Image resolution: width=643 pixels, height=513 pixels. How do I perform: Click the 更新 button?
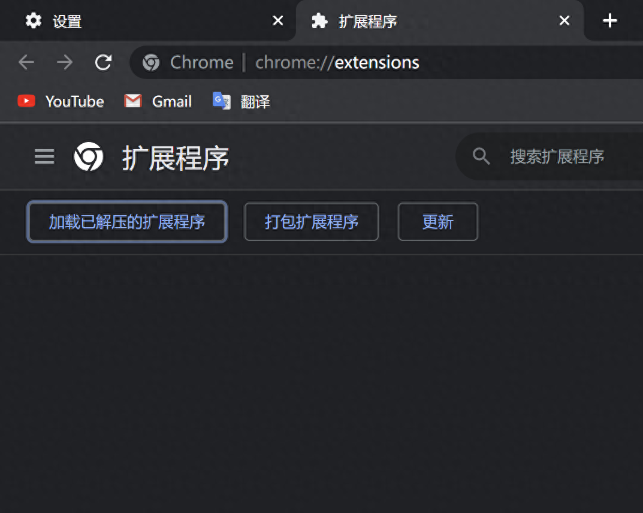coord(438,222)
